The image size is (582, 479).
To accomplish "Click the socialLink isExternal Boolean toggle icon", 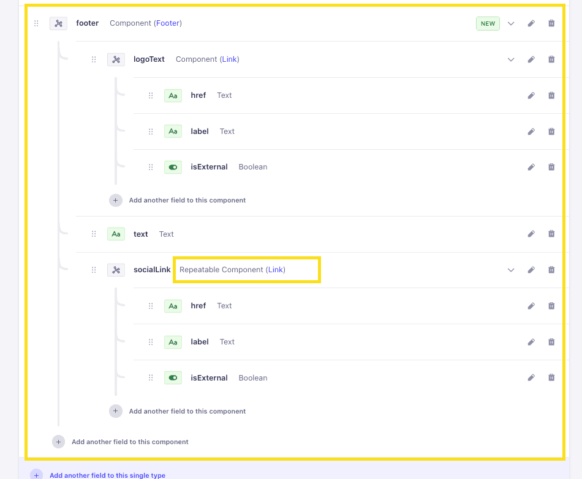I will coord(173,378).
